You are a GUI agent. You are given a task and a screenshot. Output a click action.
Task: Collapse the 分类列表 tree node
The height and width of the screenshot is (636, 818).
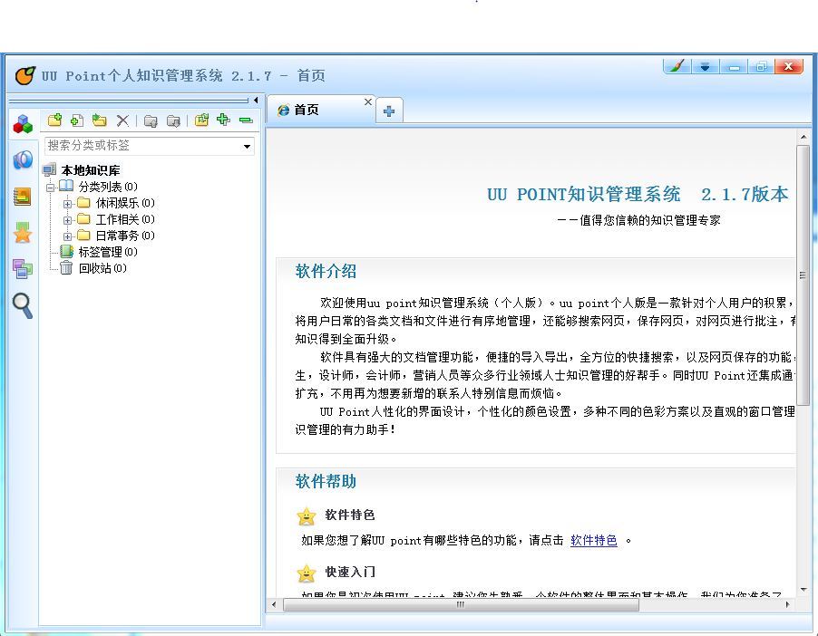(51, 188)
